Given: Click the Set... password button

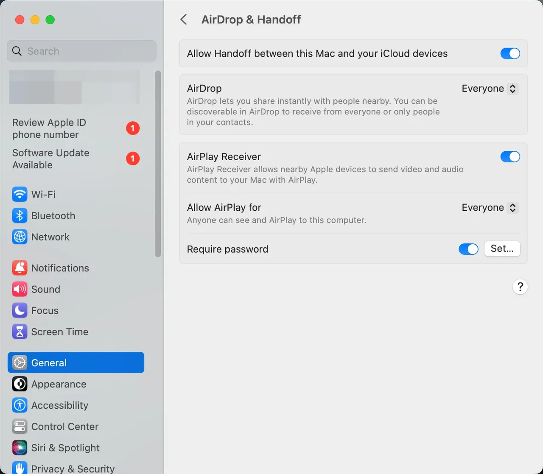Looking at the screenshot, I should coord(502,248).
